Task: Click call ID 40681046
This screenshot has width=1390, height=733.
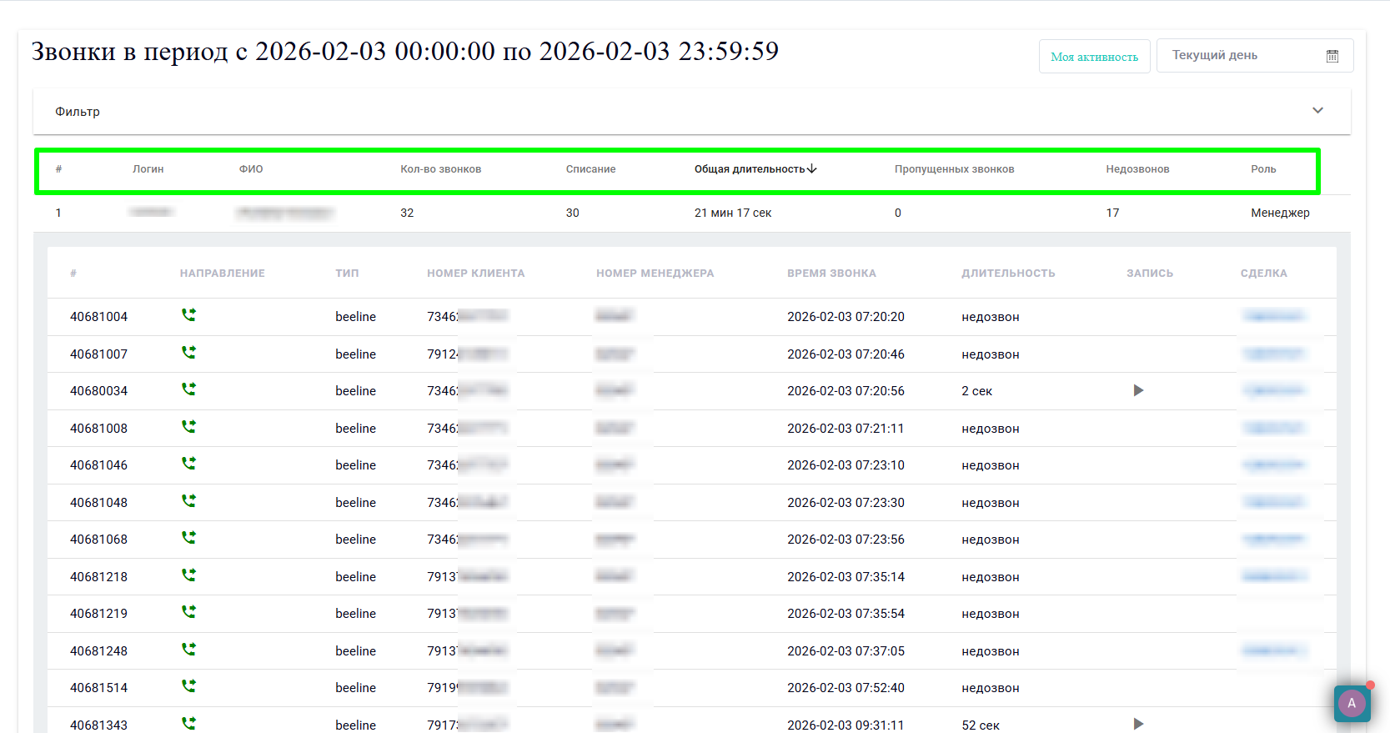Action: (x=99, y=465)
